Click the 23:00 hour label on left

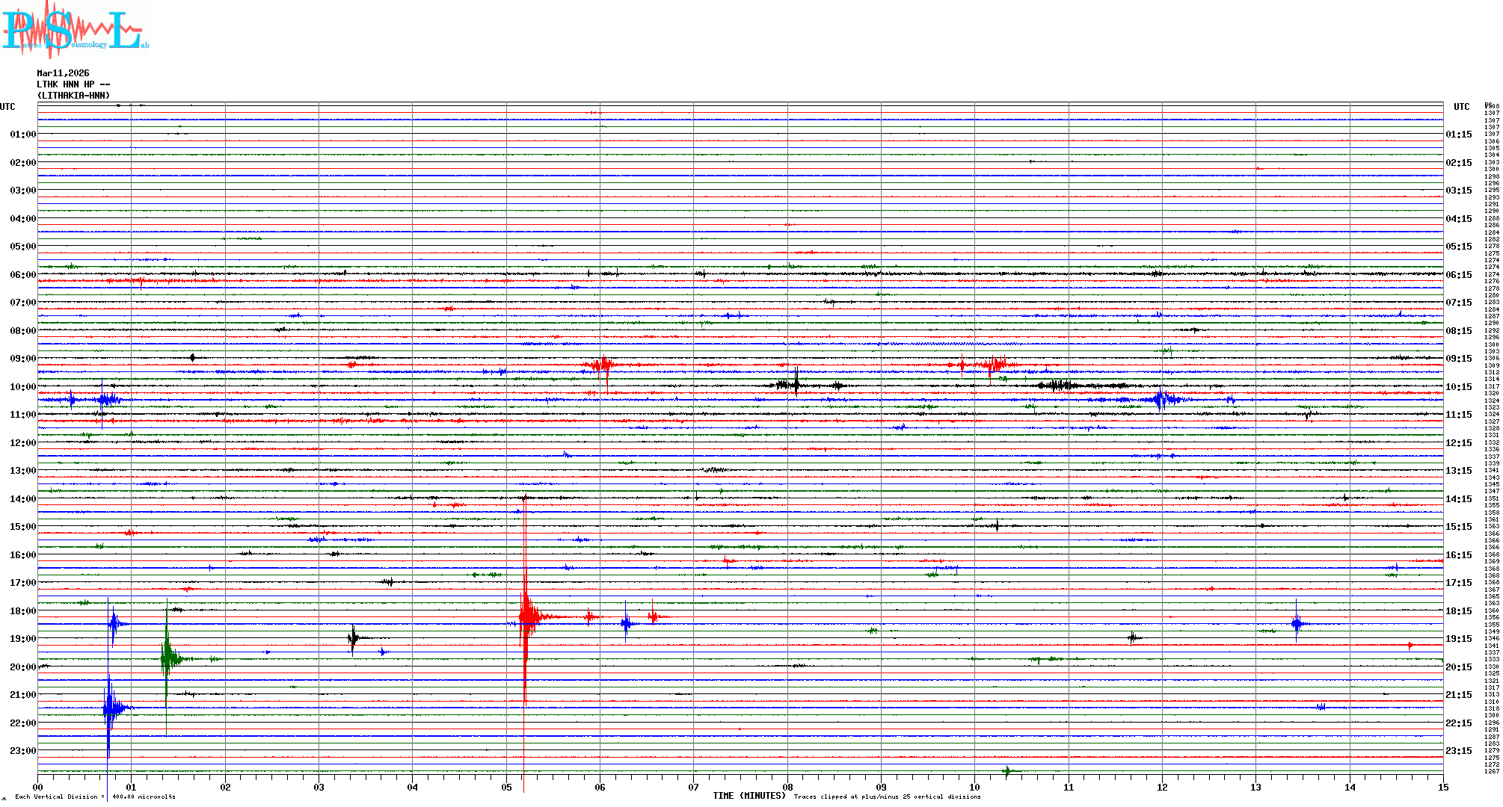[22, 751]
